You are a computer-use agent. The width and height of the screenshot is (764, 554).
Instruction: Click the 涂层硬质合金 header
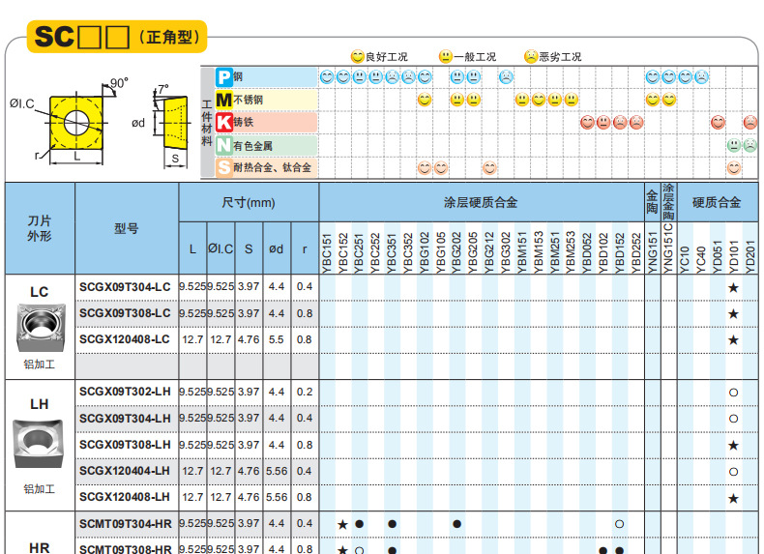[481, 202]
